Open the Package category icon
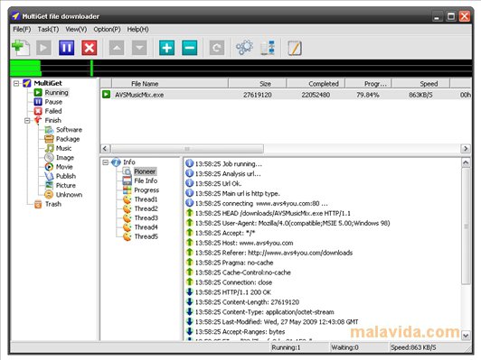Screen dimensions: 481x360 point(49,139)
